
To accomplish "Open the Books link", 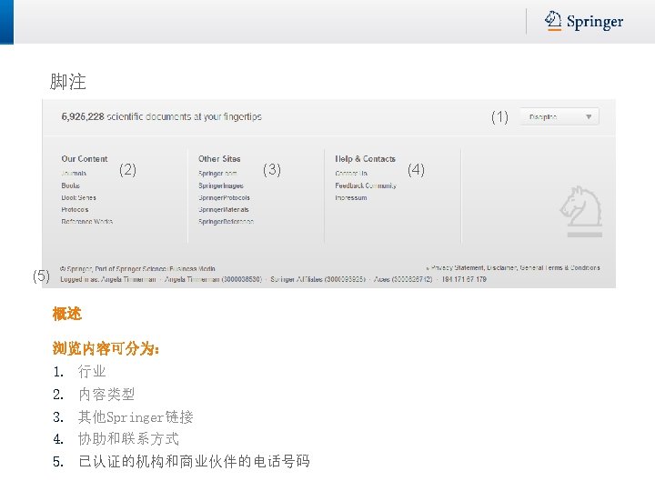I will click(x=71, y=185).
